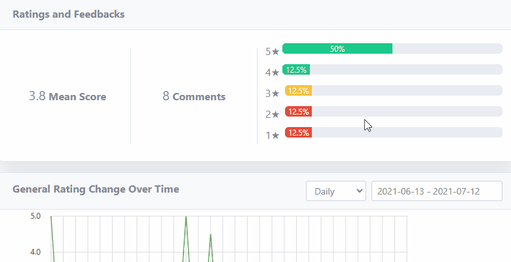Click the 3★ rating label
Screen dimensions: 511x262
tap(273, 94)
